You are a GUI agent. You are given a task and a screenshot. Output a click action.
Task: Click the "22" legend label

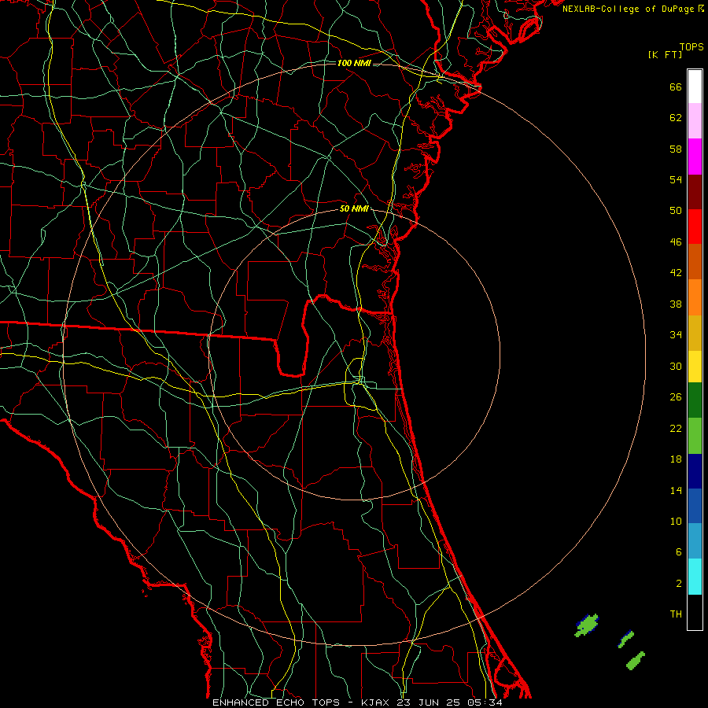tap(676, 428)
